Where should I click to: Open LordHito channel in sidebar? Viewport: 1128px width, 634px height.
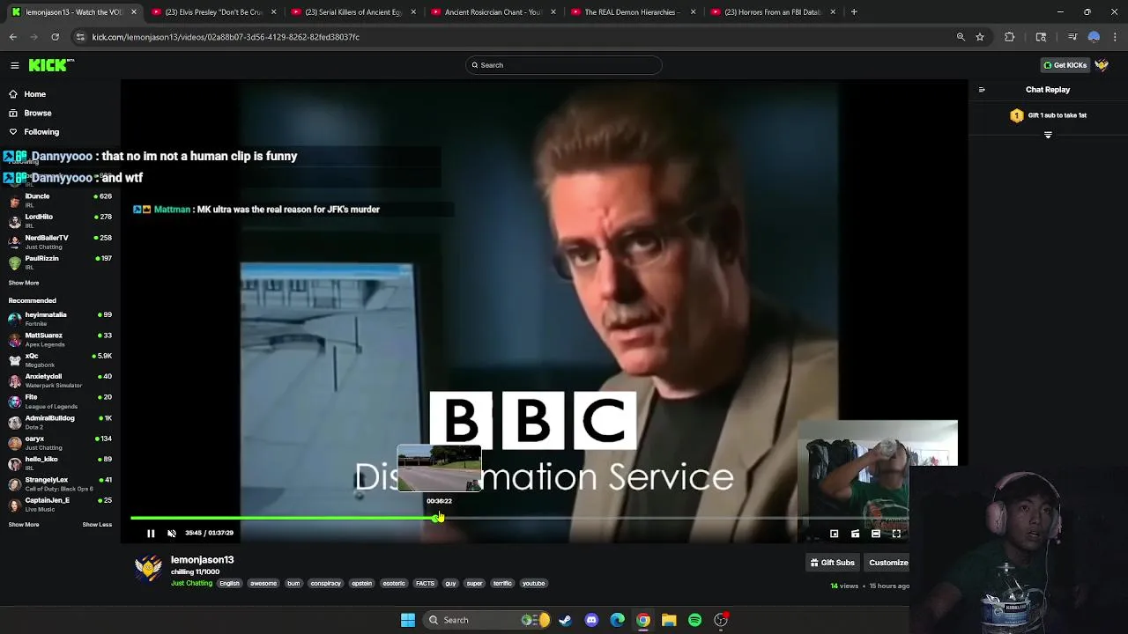[x=60, y=220]
